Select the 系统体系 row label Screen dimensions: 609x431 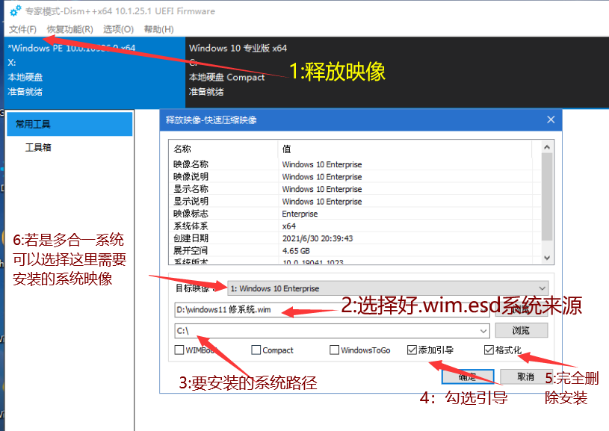tap(191, 226)
